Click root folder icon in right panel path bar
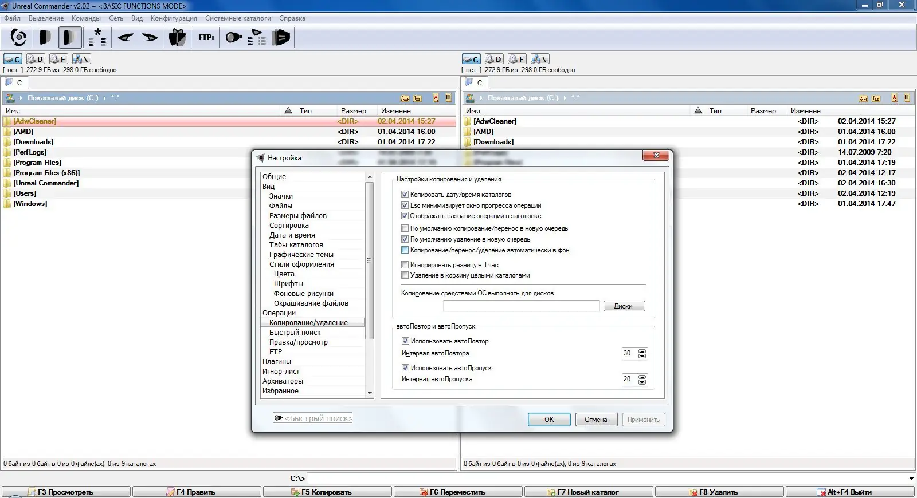 pyautogui.click(x=864, y=98)
